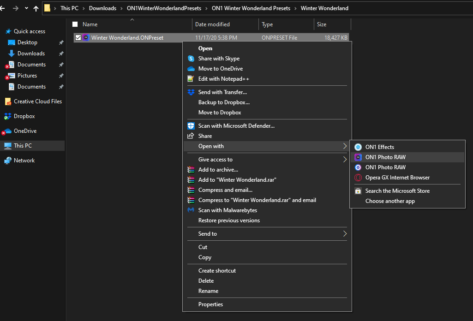Sort files by Date modified column
473x321 pixels.
pyautogui.click(x=212, y=24)
